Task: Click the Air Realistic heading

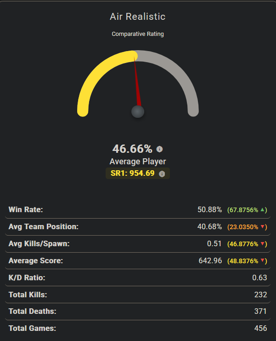Action: coord(138,17)
